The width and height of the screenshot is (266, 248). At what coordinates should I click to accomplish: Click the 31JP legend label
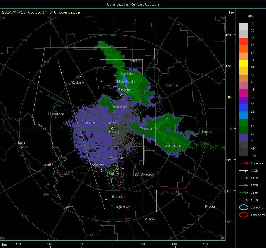[254, 193]
